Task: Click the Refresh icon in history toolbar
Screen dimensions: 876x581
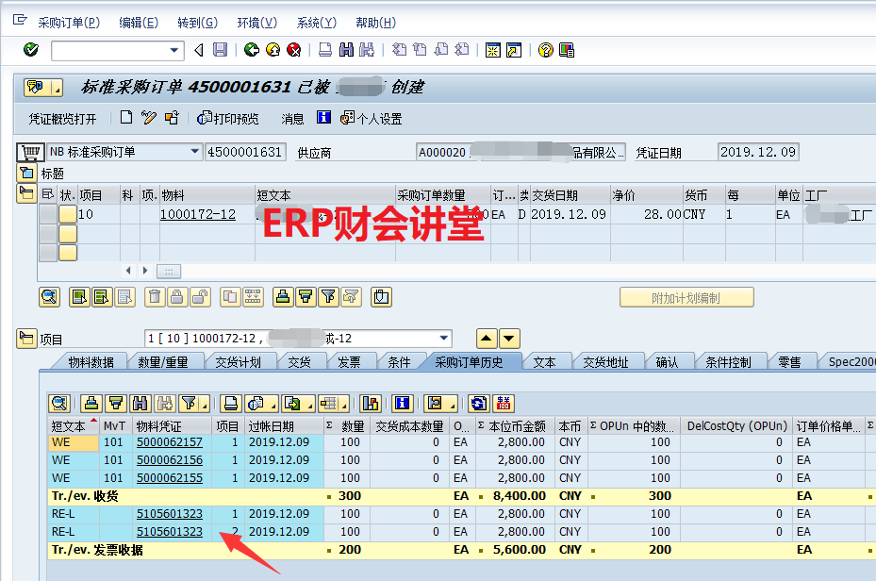Action: (x=479, y=404)
